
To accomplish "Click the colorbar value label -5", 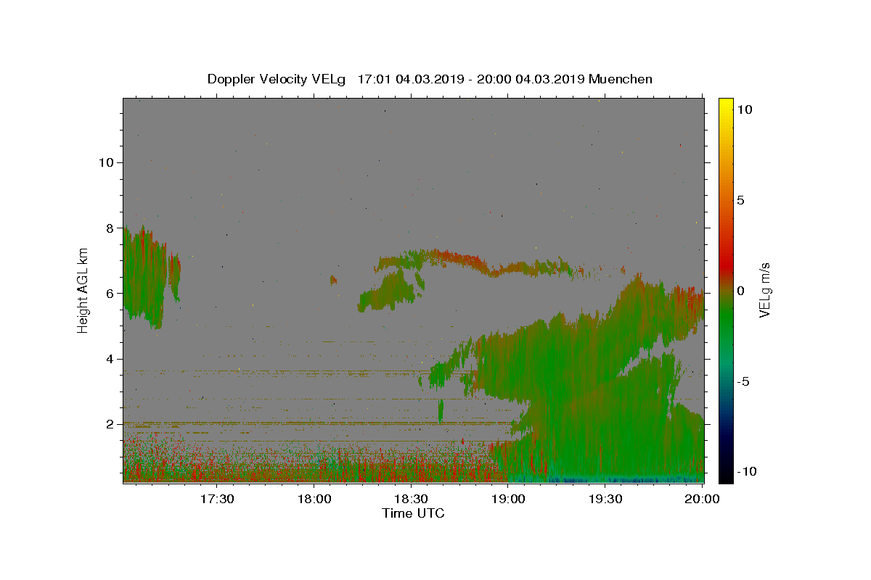I will (743, 381).
